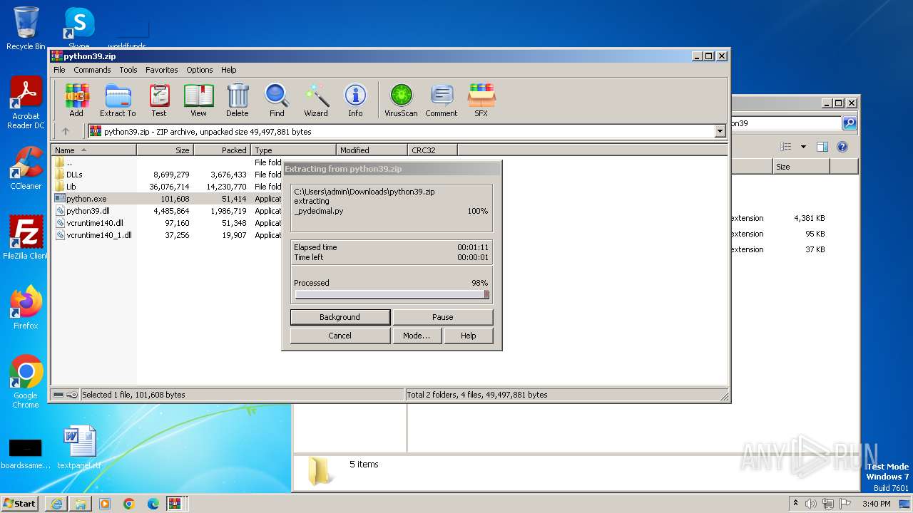The image size is (913, 513).
Task: Sort by Size column header in WinRAR
Action: 165,150
